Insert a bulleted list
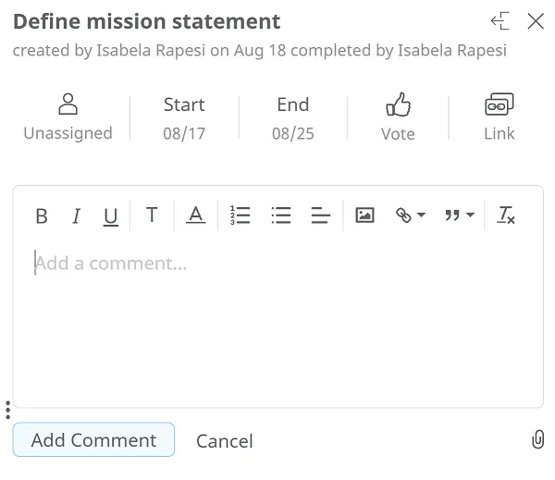Image resolution: width=555 pixels, height=480 pixels. 281,215
